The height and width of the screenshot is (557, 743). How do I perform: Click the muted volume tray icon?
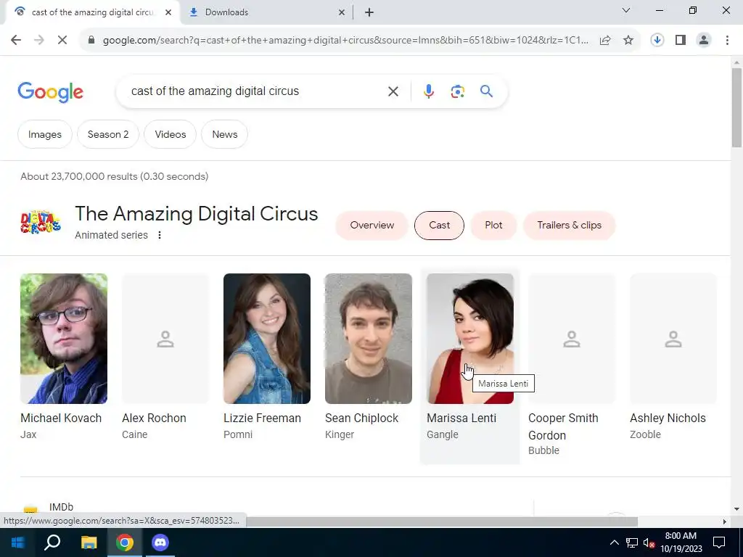(649, 542)
